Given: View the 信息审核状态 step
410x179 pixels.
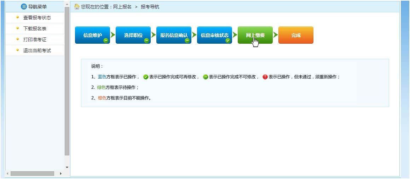Looking at the screenshot, I should pyautogui.click(x=214, y=35).
